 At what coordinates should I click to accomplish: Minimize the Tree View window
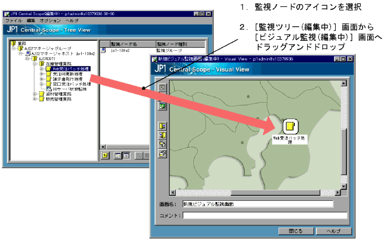tap(197, 14)
